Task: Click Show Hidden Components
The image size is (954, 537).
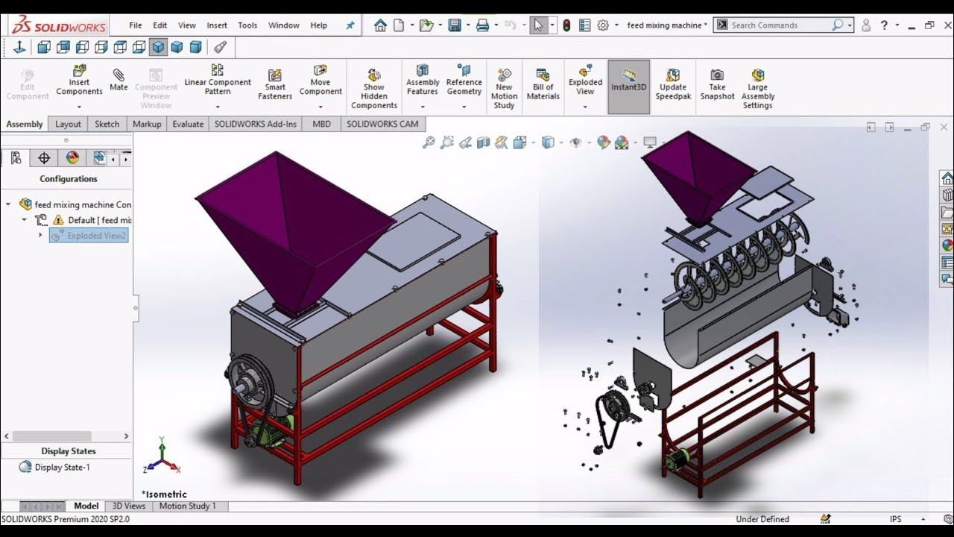Action: (374, 89)
